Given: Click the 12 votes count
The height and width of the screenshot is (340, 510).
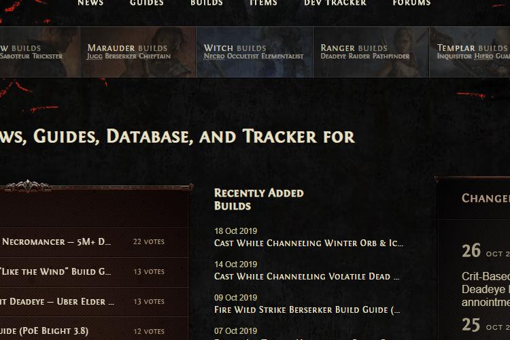Looking at the screenshot, I should [x=149, y=332].
